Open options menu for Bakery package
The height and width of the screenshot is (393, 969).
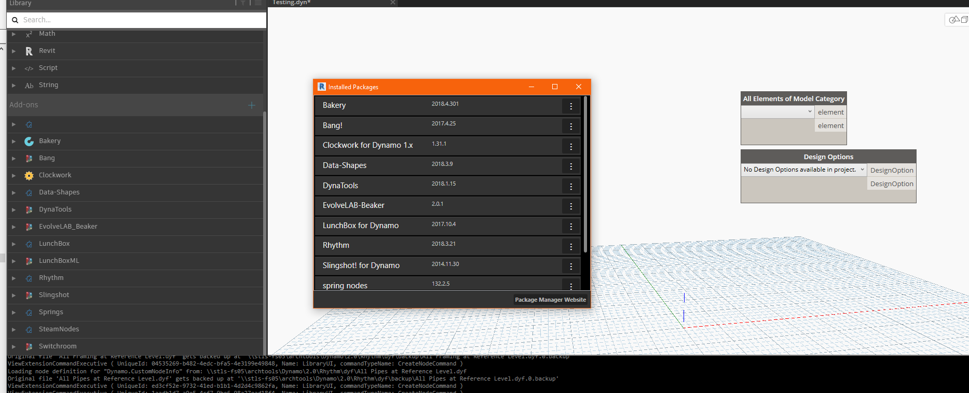(571, 106)
